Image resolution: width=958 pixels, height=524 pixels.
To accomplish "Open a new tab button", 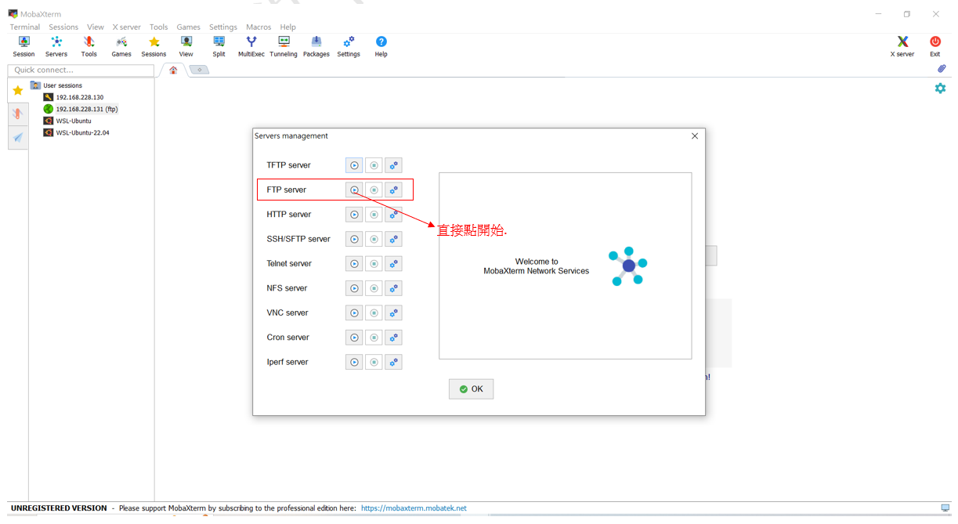I will (200, 70).
